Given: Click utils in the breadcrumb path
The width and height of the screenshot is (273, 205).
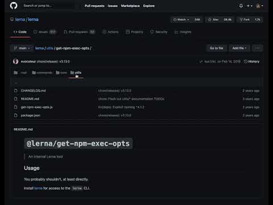Looking at the screenshot, I should 49,48.
